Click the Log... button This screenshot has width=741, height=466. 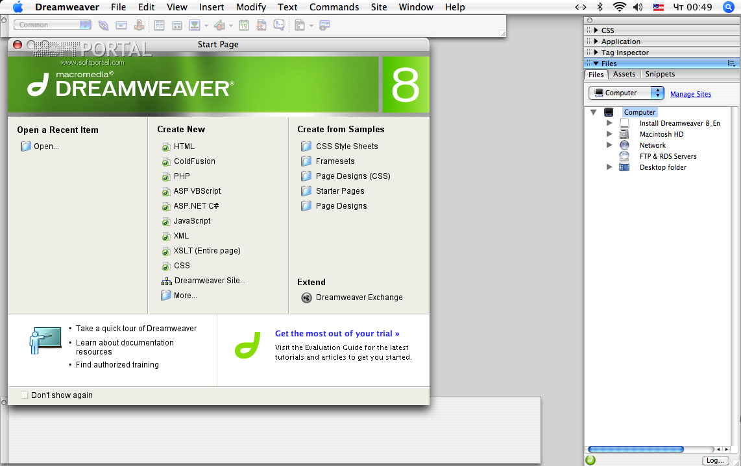tap(715, 460)
